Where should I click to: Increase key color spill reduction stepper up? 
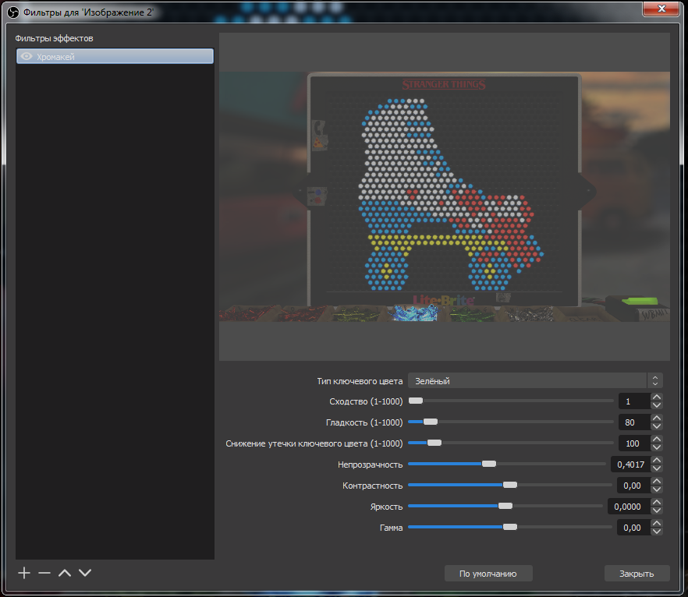pos(657,440)
